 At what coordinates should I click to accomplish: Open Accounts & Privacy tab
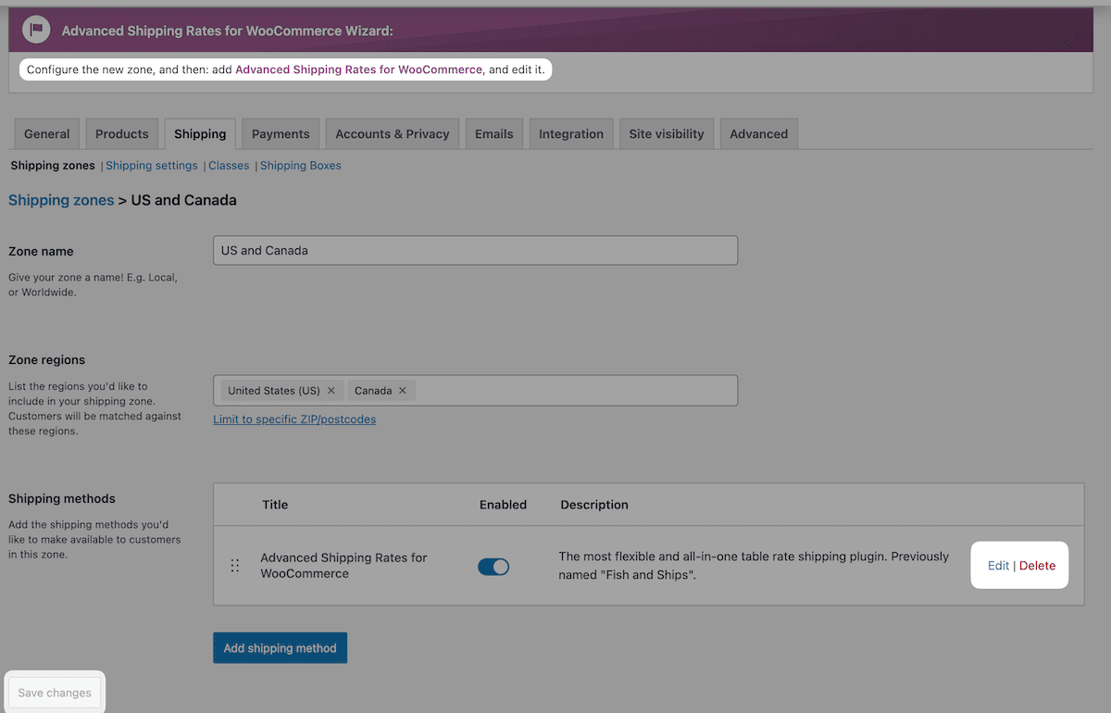pyautogui.click(x=393, y=133)
